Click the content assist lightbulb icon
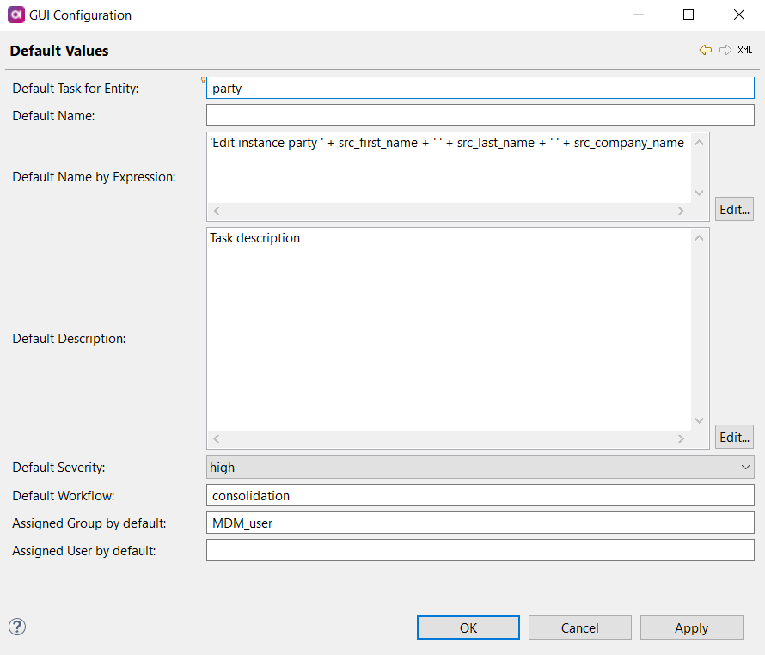 tap(203, 78)
